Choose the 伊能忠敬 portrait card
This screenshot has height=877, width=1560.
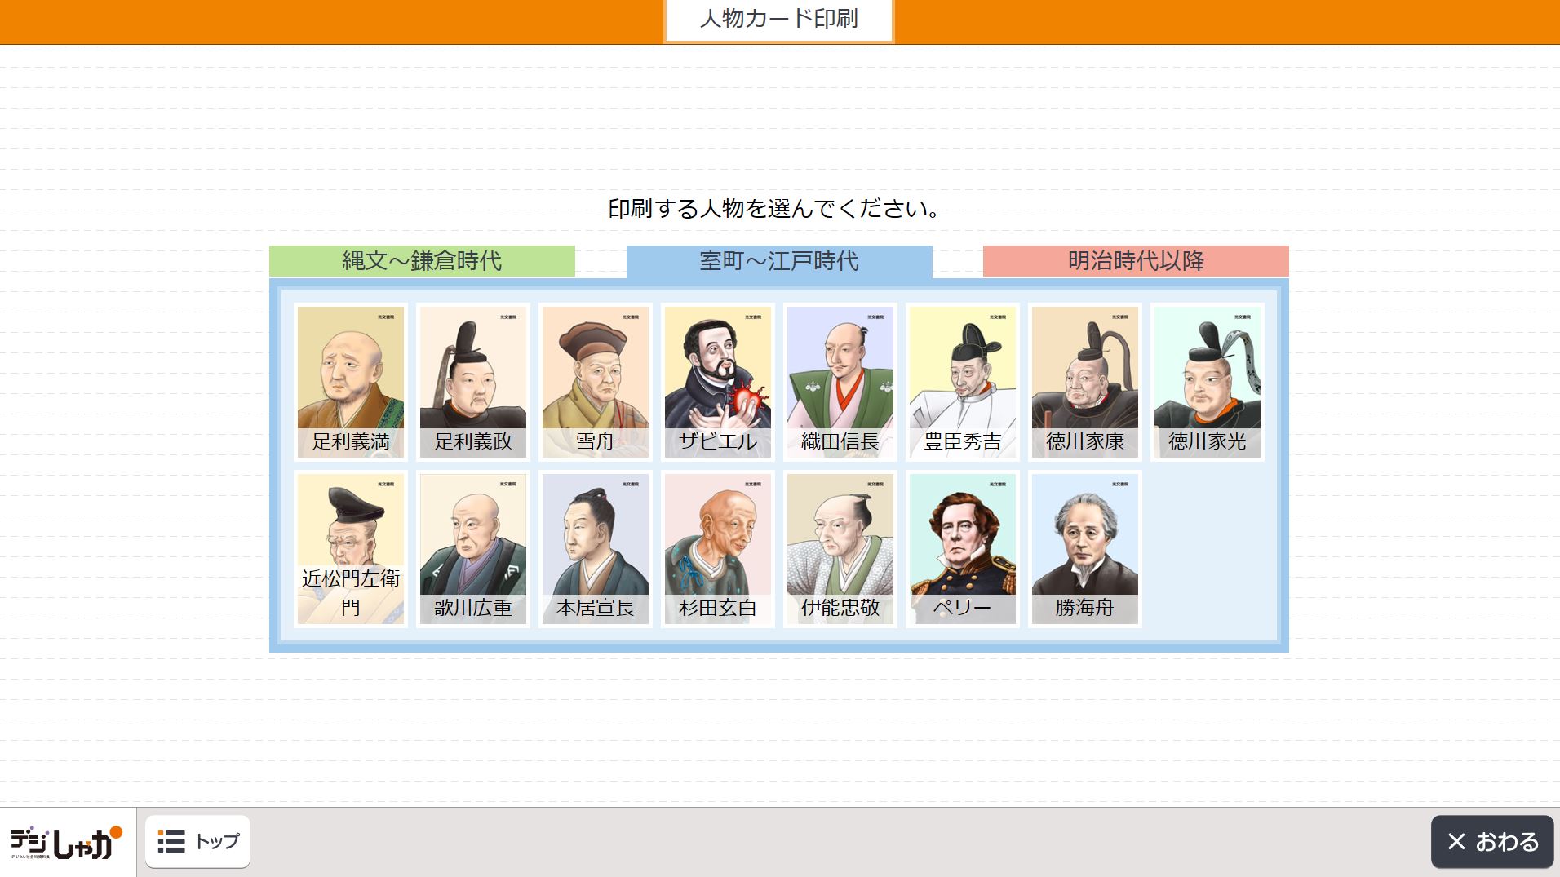coord(840,549)
